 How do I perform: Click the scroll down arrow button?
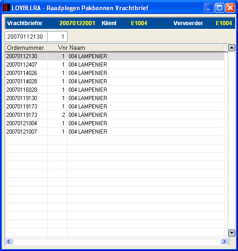(x=231, y=233)
